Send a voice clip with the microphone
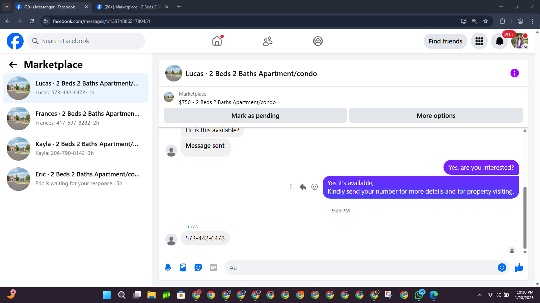Image resolution: width=540 pixels, height=303 pixels. (168, 268)
